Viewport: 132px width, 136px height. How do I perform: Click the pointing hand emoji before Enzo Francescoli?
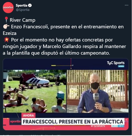[6, 27]
